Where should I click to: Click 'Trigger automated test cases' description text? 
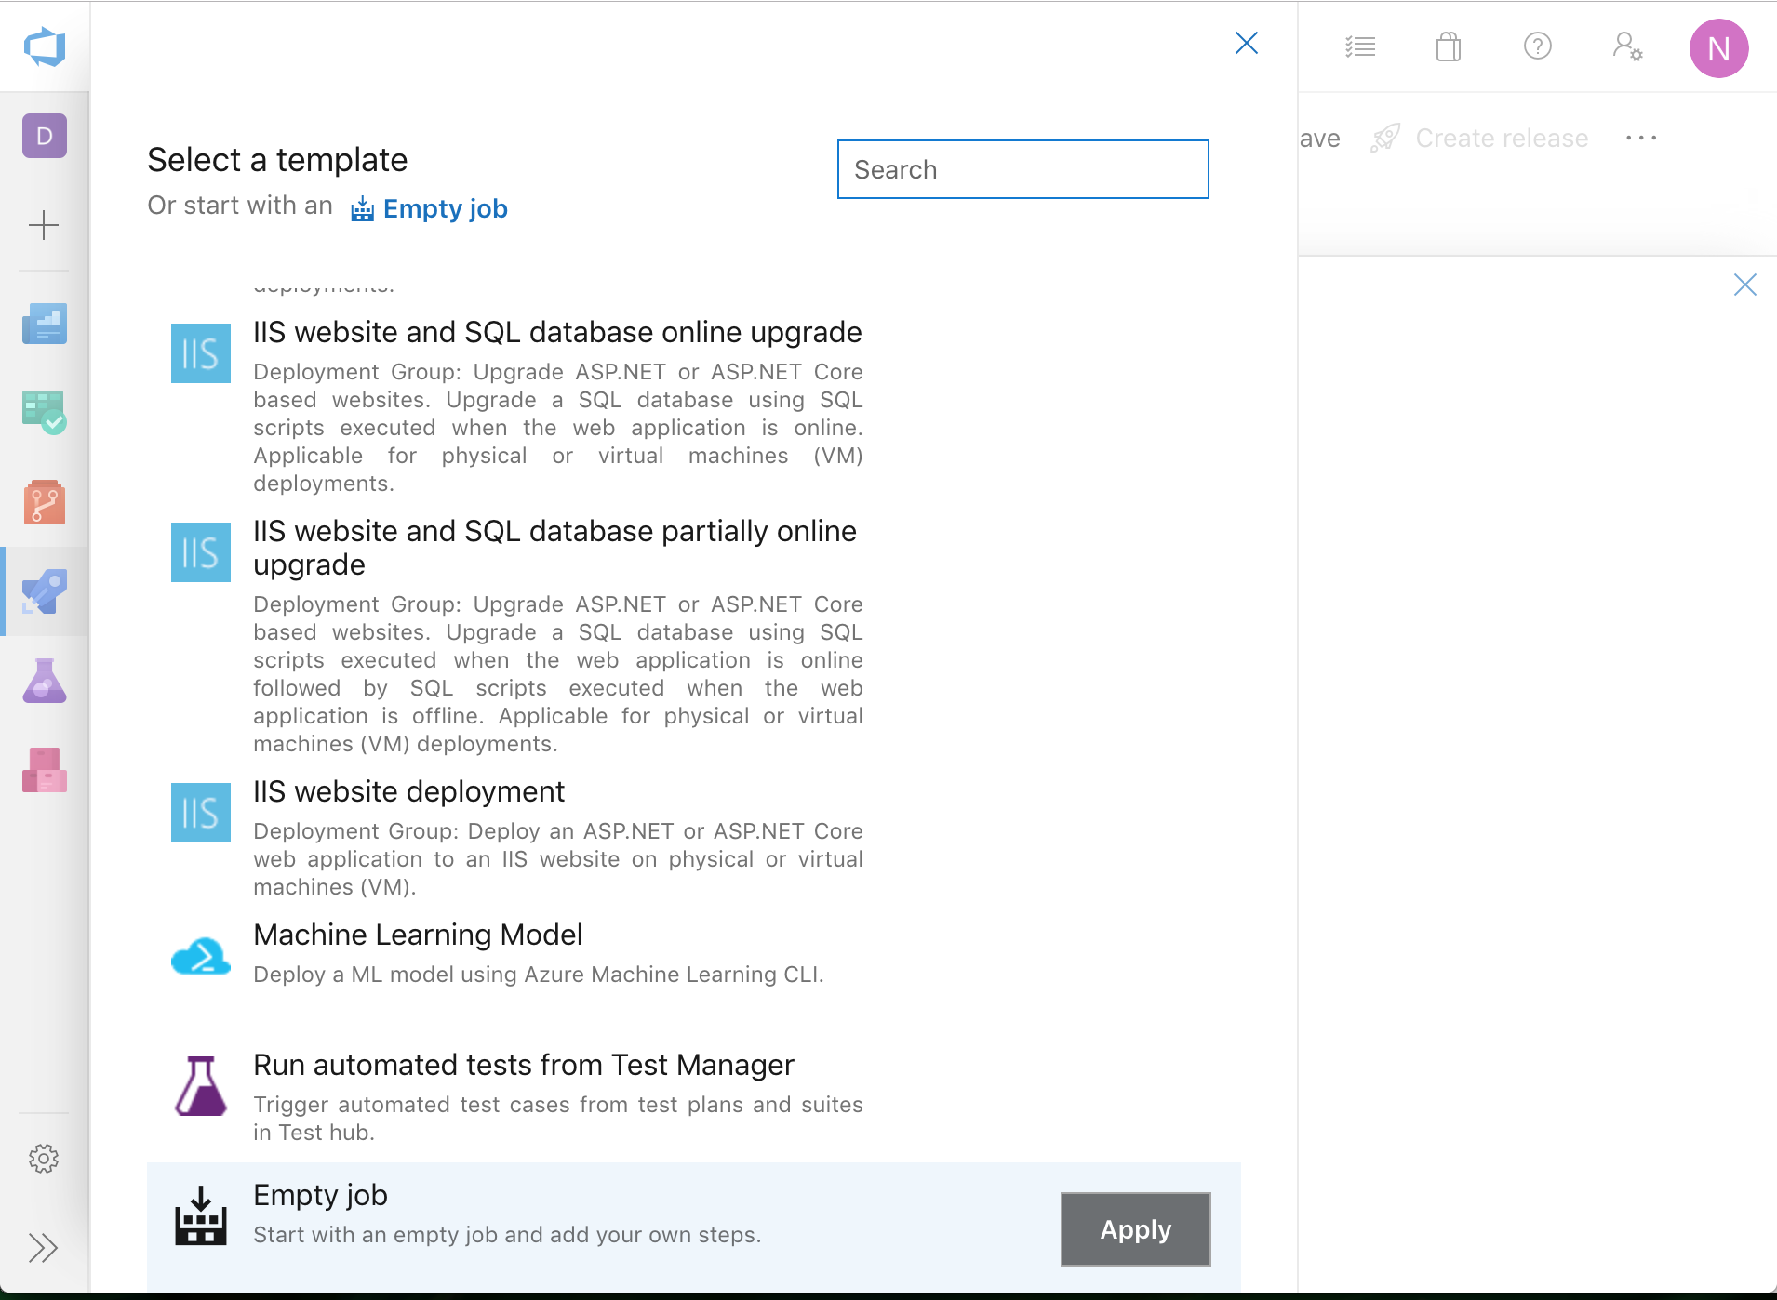pos(557,1119)
